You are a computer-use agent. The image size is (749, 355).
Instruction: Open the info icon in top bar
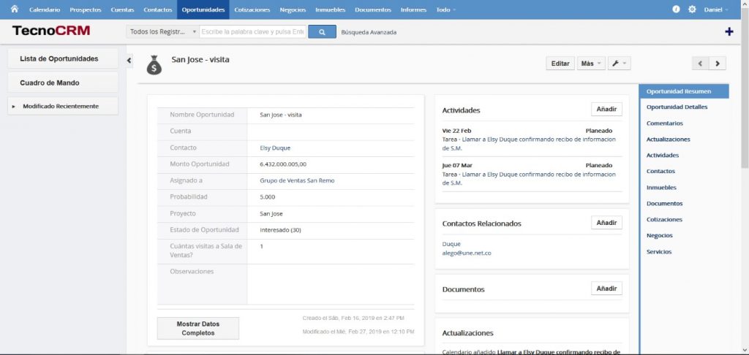pos(675,9)
